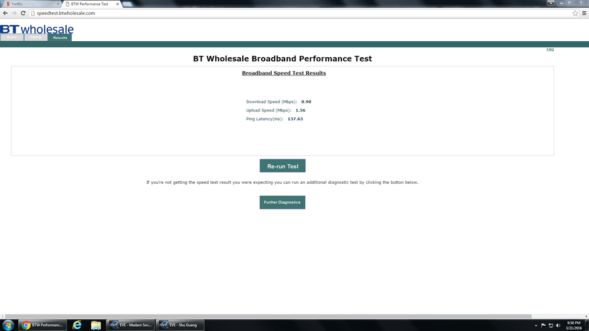Open File Explorer from the taskbar
The height and width of the screenshot is (331, 589).
tap(96, 325)
